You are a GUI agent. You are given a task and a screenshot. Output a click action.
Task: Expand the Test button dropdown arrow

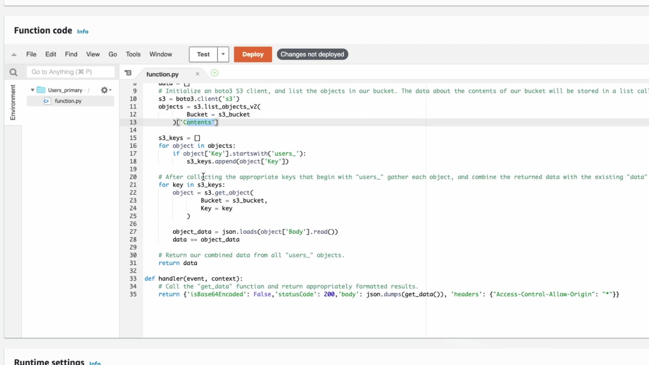[223, 54]
